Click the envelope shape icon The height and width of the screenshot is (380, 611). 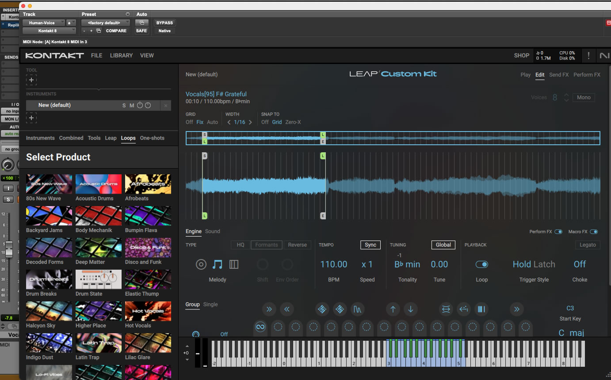[x=357, y=309]
